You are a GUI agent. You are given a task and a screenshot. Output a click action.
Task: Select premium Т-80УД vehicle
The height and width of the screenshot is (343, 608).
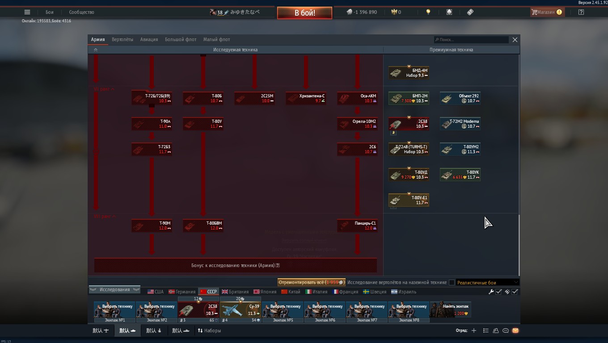pos(409,175)
